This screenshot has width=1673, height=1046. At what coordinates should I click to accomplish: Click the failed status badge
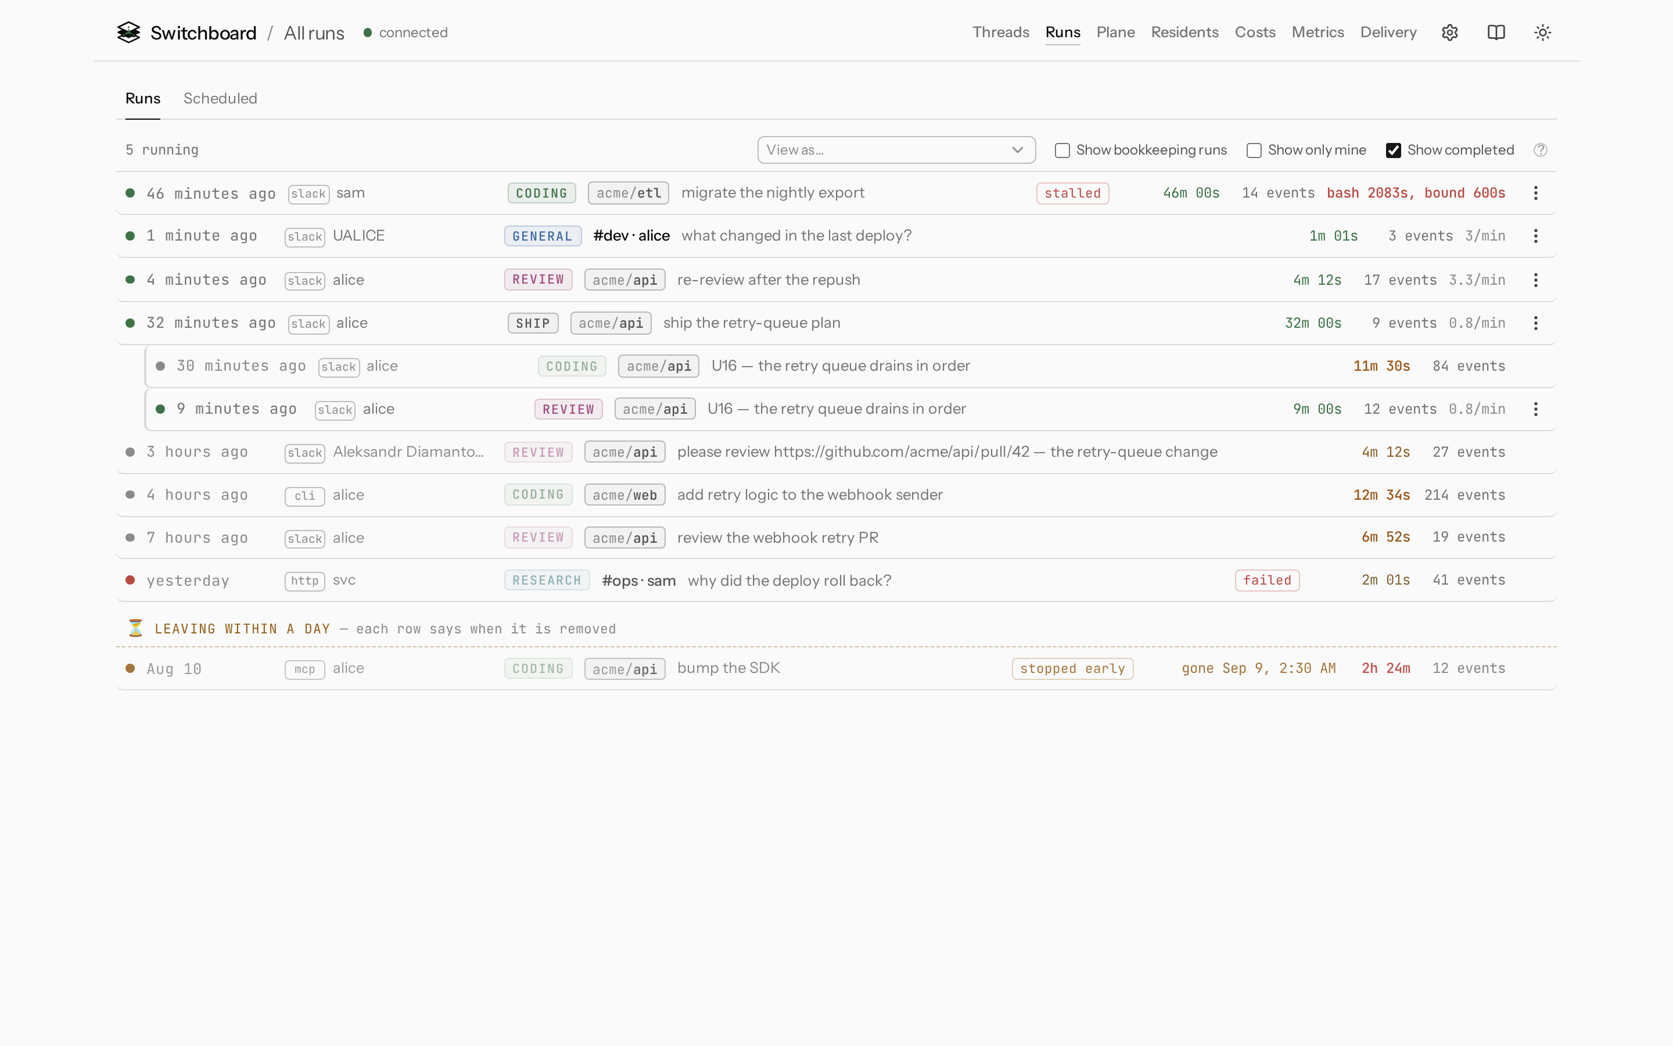(x=1267, y=581)
